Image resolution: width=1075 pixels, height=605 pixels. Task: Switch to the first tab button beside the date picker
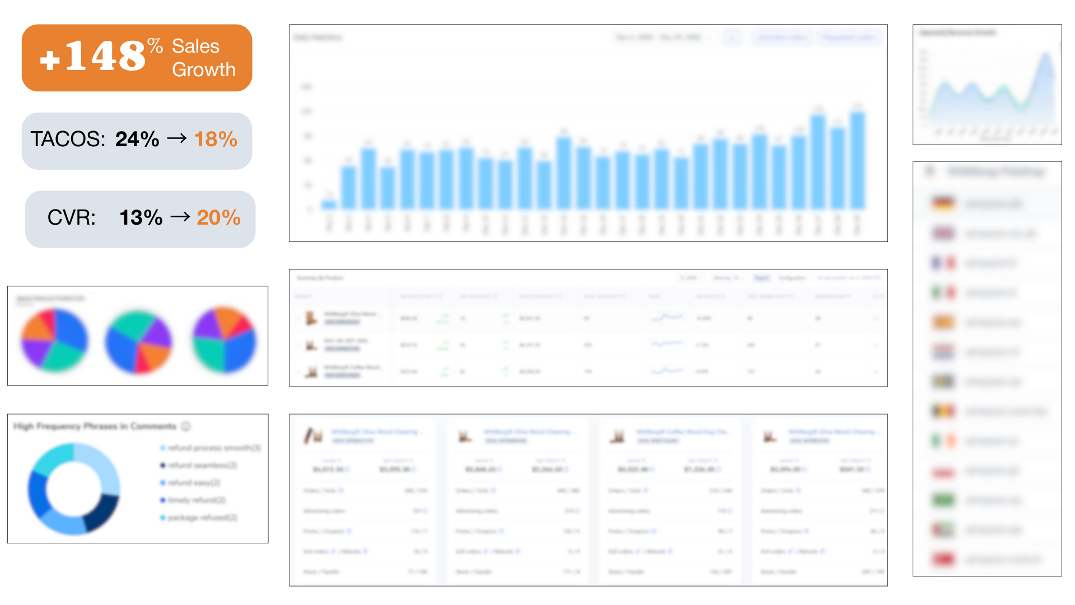tap(782, 38)
